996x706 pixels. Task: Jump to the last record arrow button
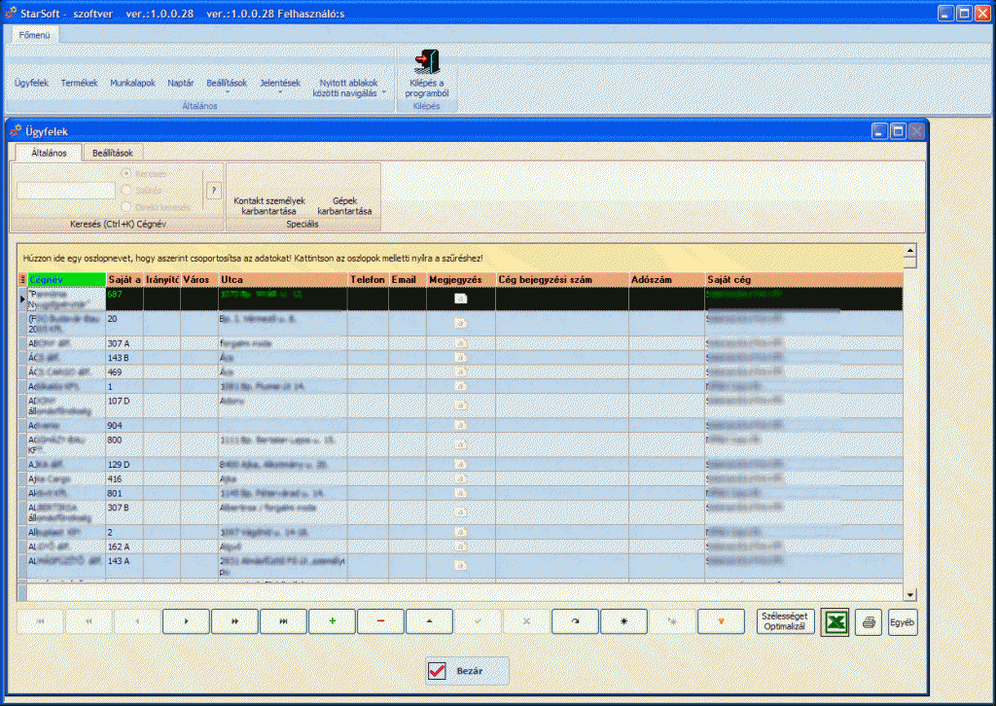[284, 621]
